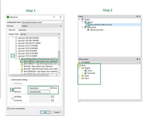159x119 pixels.
Task: Switch to the Advanced tab
Action: point(22,30)
